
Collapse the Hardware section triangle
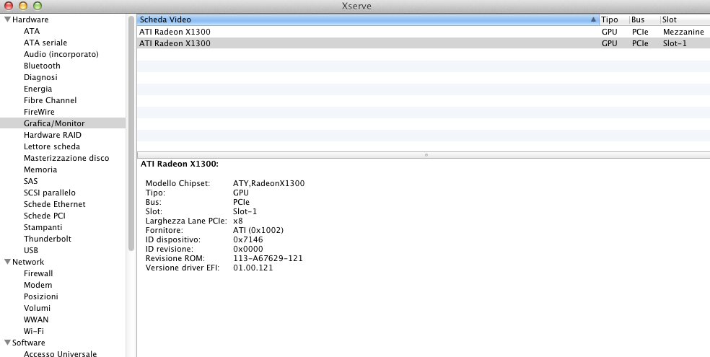[x=7, y=19]
